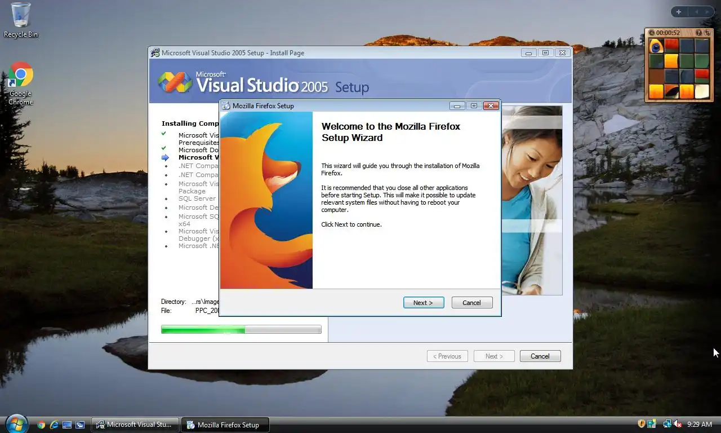Click the 9:29 AM taskbar clock
Image resolution: width=721 pixels, height=433 pixels.
pos(700,424)
